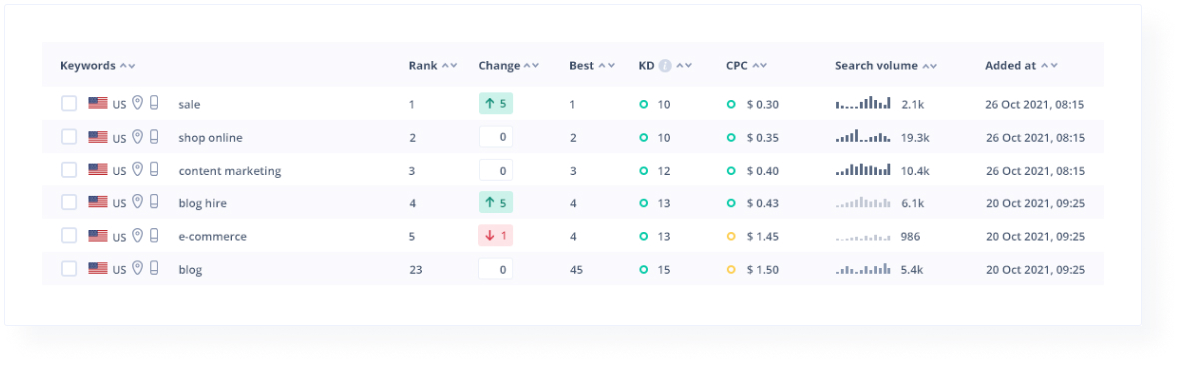
Task: Click the green up 5 badge for blog hire
Action: click(496, 202)
